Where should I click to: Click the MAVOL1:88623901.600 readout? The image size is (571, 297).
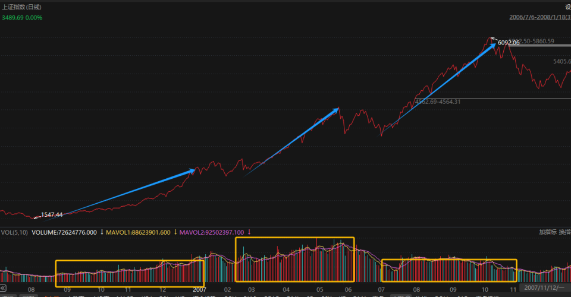[138, 232]
